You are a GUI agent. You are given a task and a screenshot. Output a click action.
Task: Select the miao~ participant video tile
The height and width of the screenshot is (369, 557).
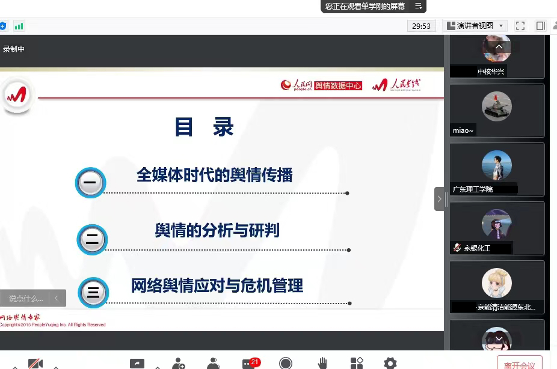point(497,111)
